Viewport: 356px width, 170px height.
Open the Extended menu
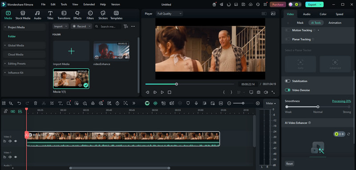point(89,4)
